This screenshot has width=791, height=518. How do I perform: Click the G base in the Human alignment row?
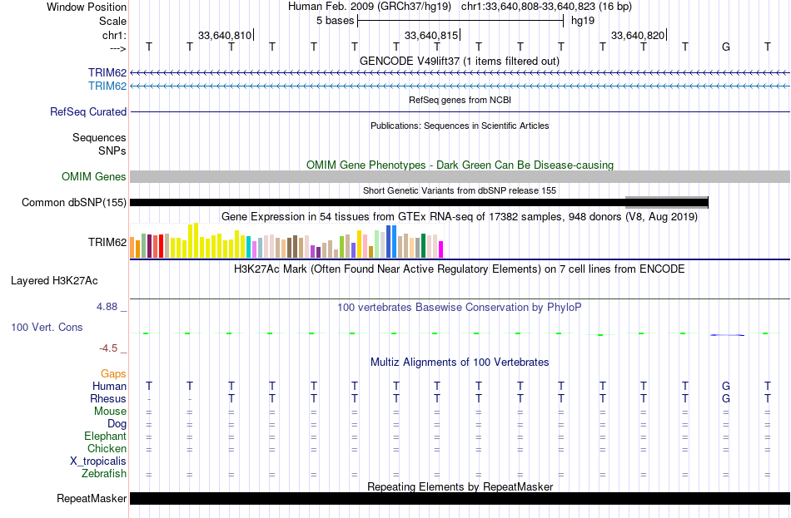pos(726,387)
